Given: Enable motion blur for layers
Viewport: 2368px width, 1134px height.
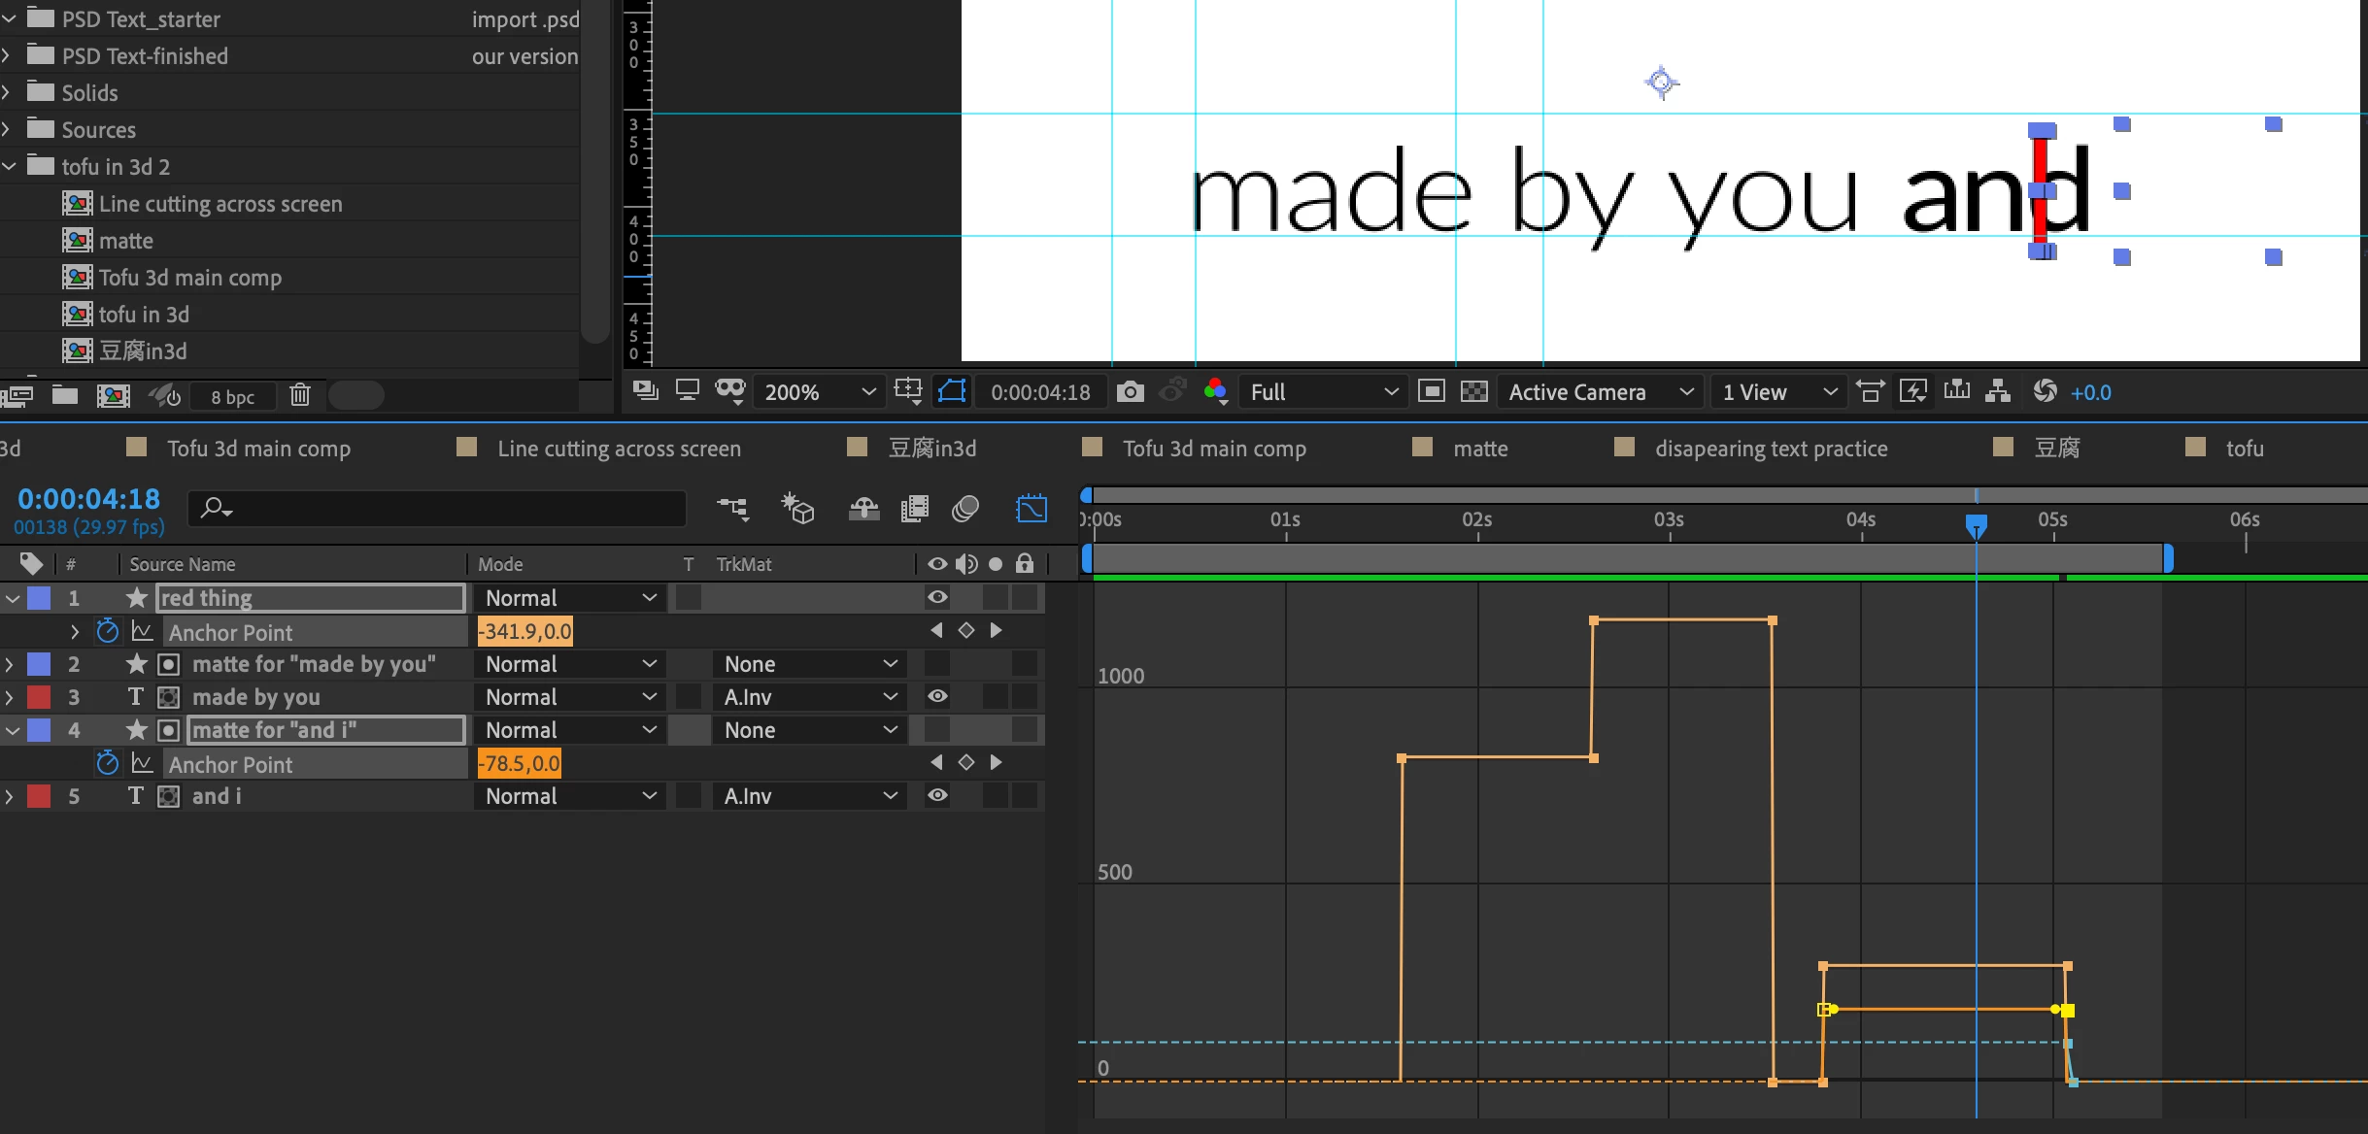Looking at the screenshot, I should coord(964,508).
